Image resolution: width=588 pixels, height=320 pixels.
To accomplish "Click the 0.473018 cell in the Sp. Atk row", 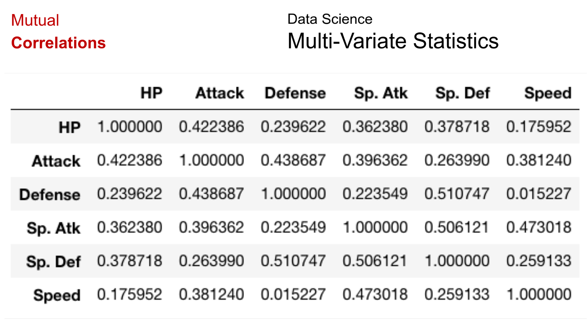I will click(539, 227).
